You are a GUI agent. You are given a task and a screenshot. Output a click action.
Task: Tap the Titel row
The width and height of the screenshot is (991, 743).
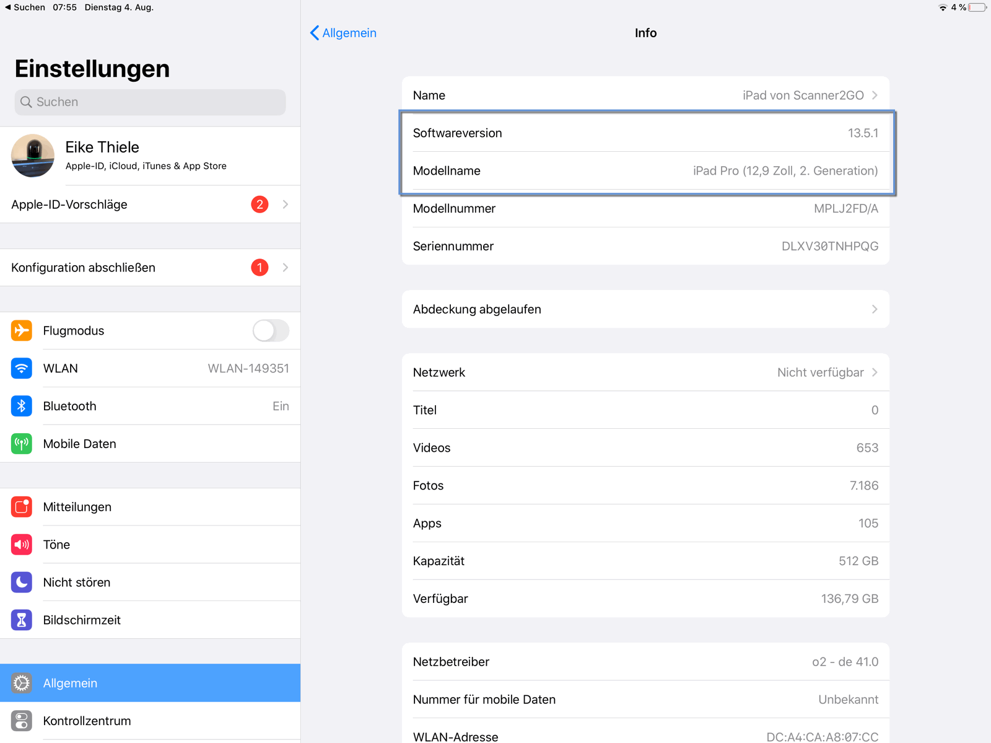(x=645, y=410)
